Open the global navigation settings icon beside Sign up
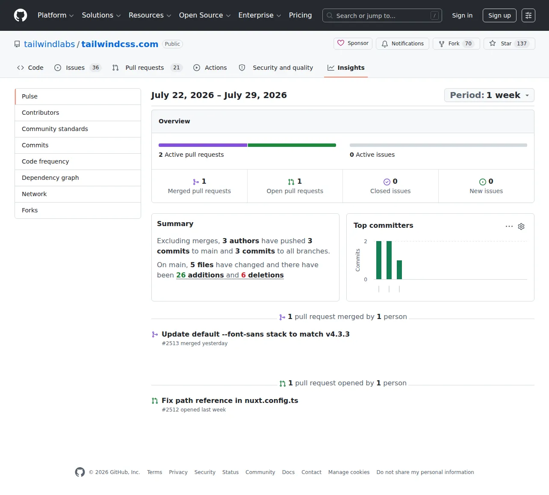Screen dimensions: 549x495 528,15
